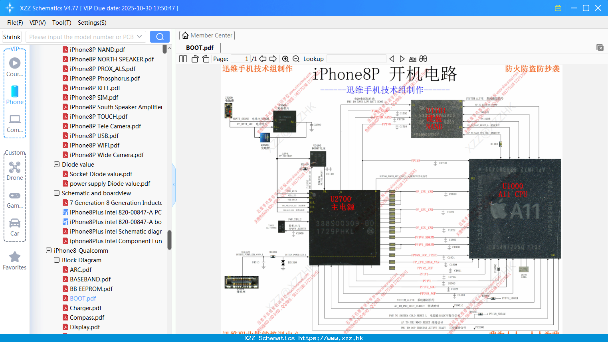Click the file tree scroll-up arrow

[169, 48]
